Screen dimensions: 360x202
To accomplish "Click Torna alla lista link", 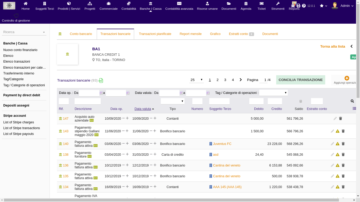I will click(333, 46).
